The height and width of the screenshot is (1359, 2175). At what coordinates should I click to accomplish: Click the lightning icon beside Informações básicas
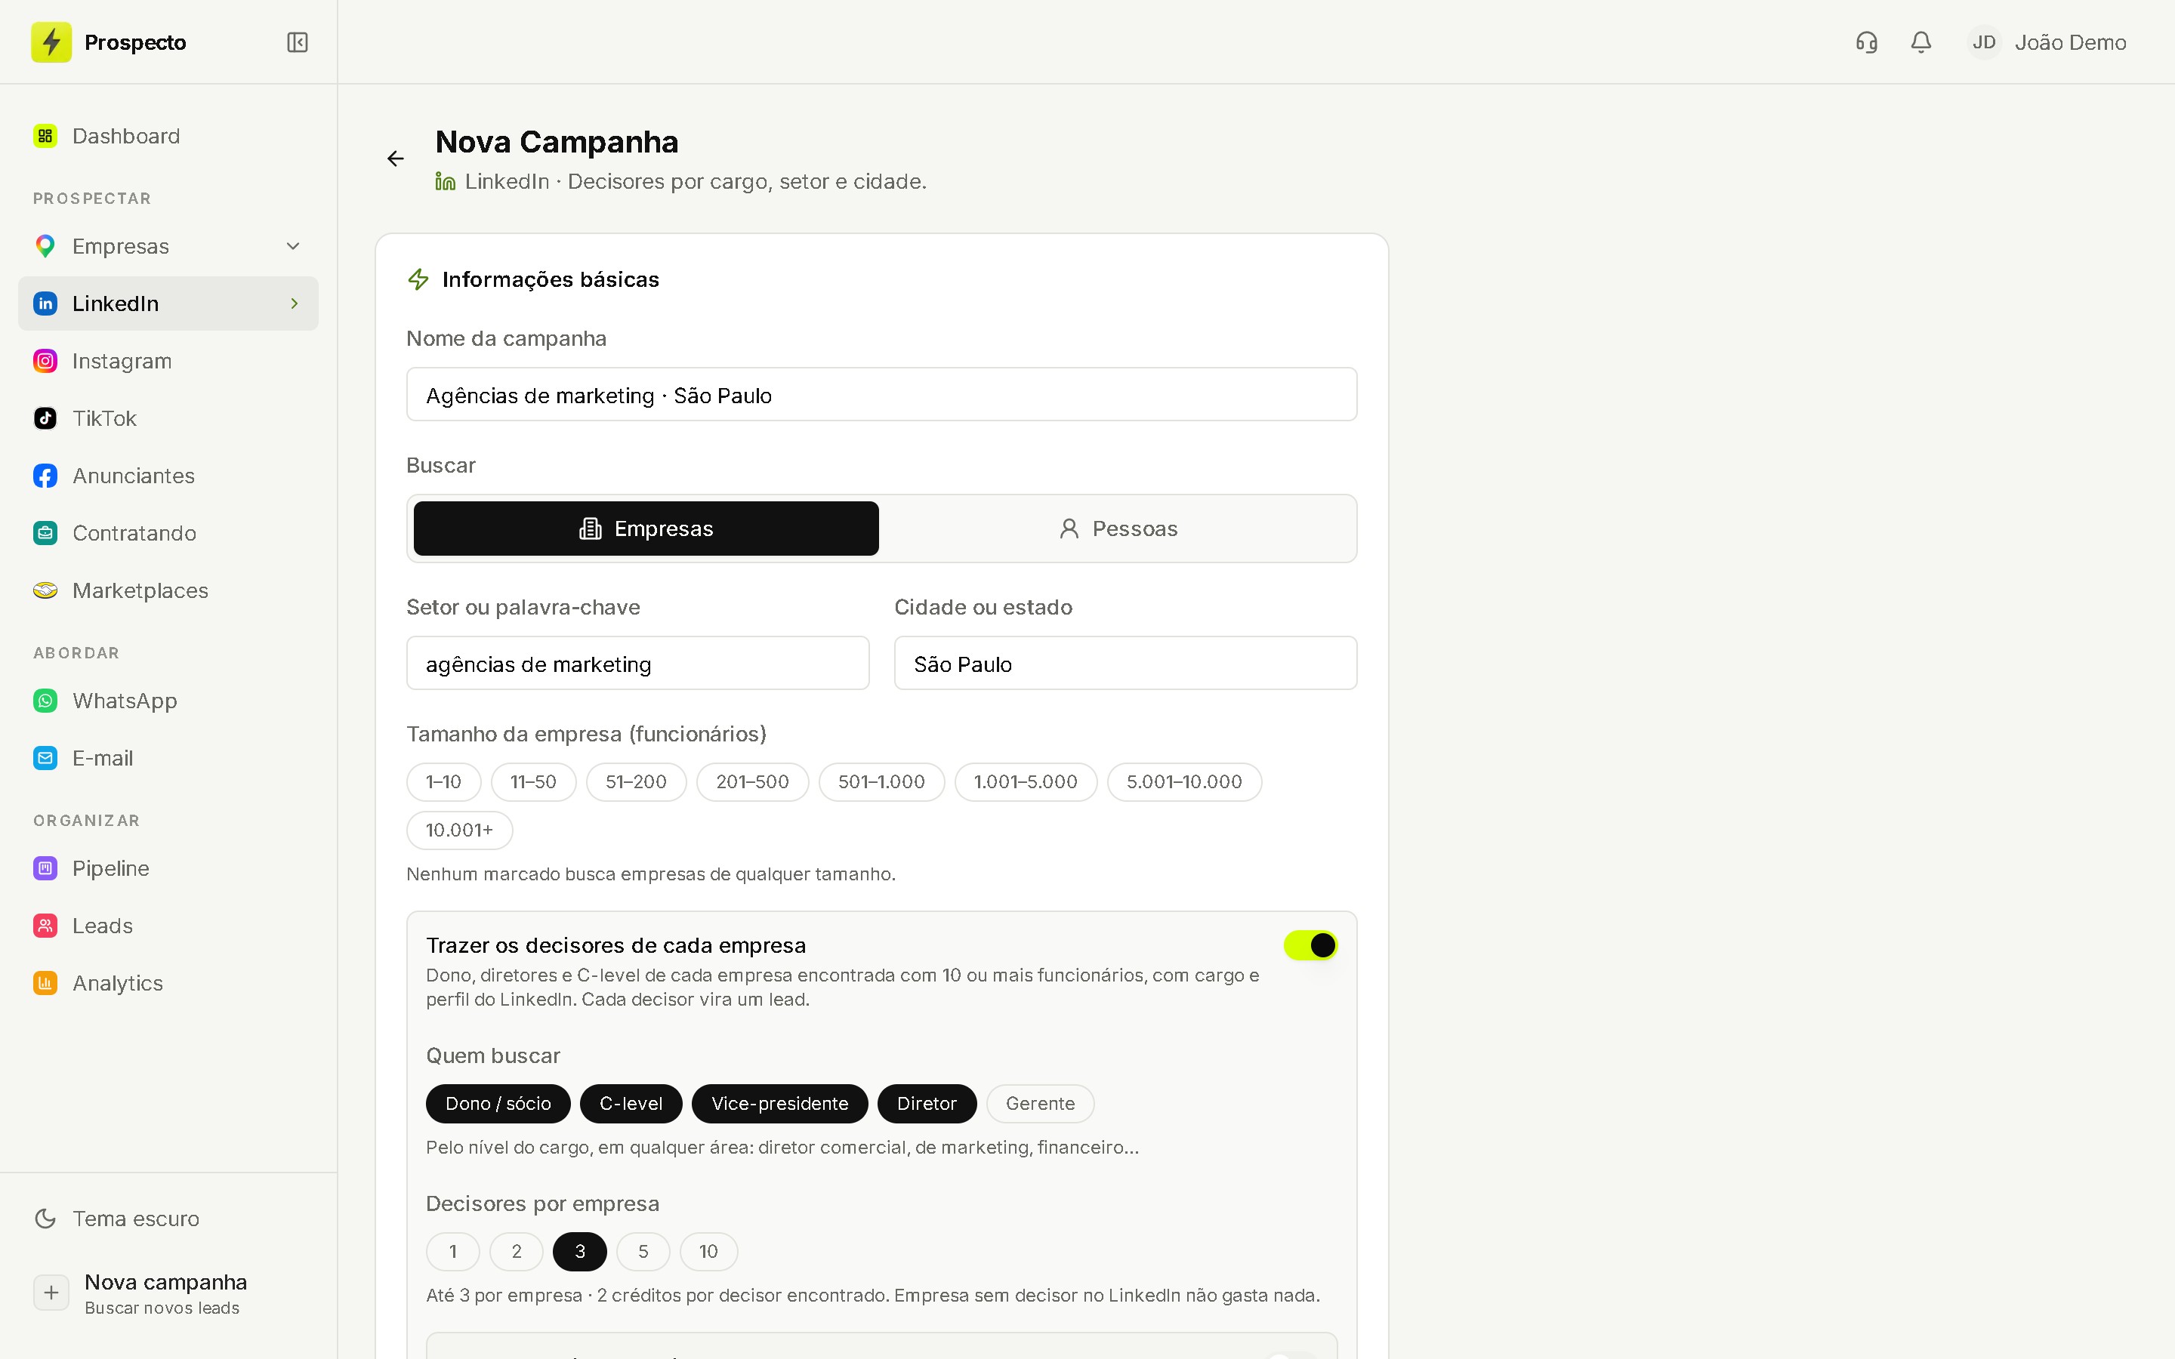(x=418, y=279)
